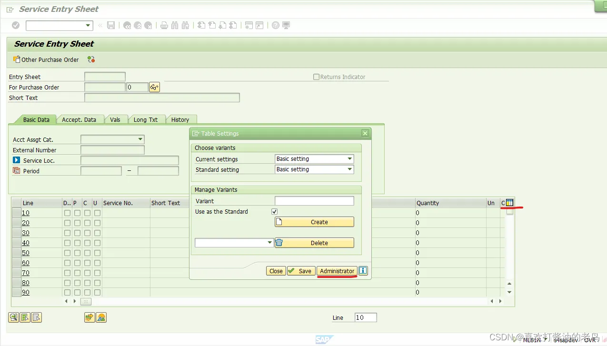The image size is (607, 346).
Task: Click the Entry Sheet input field
Action: tap(105, 77)
